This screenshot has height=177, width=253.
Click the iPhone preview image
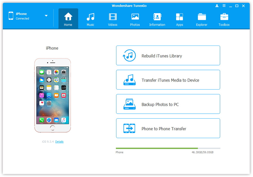pos(52,95)
